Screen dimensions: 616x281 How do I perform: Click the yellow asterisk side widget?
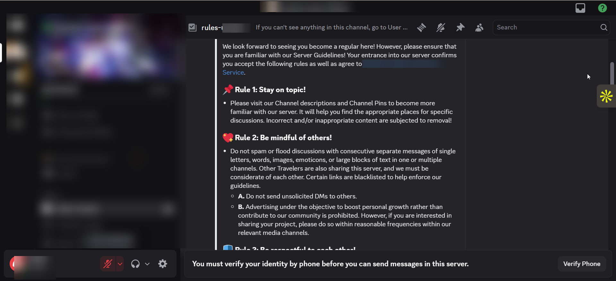pyautogui.click(x=606, y=96)
